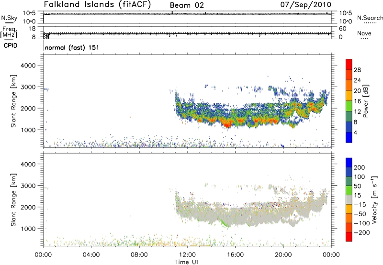Click the '16:00' time axis tick
This screenshot has height=265, width=383.
pos(235,255)
